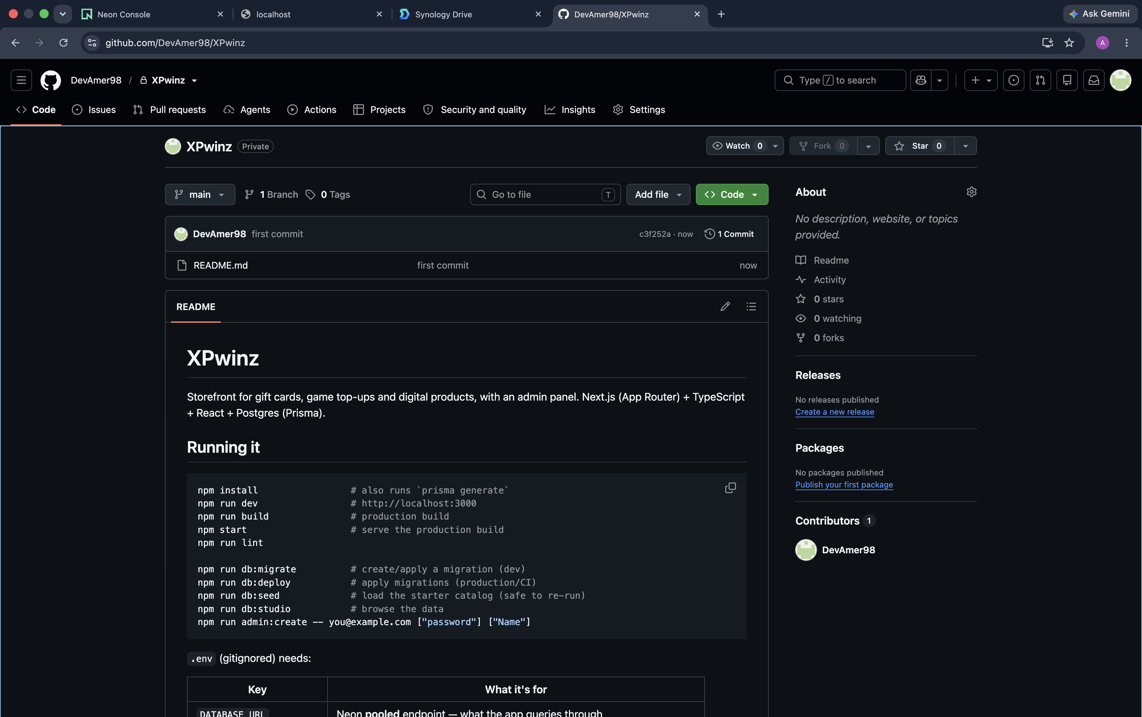Open the tab search dropdown in Chrome
This screenshot has height=717, width=1142.
click(62, 14)
